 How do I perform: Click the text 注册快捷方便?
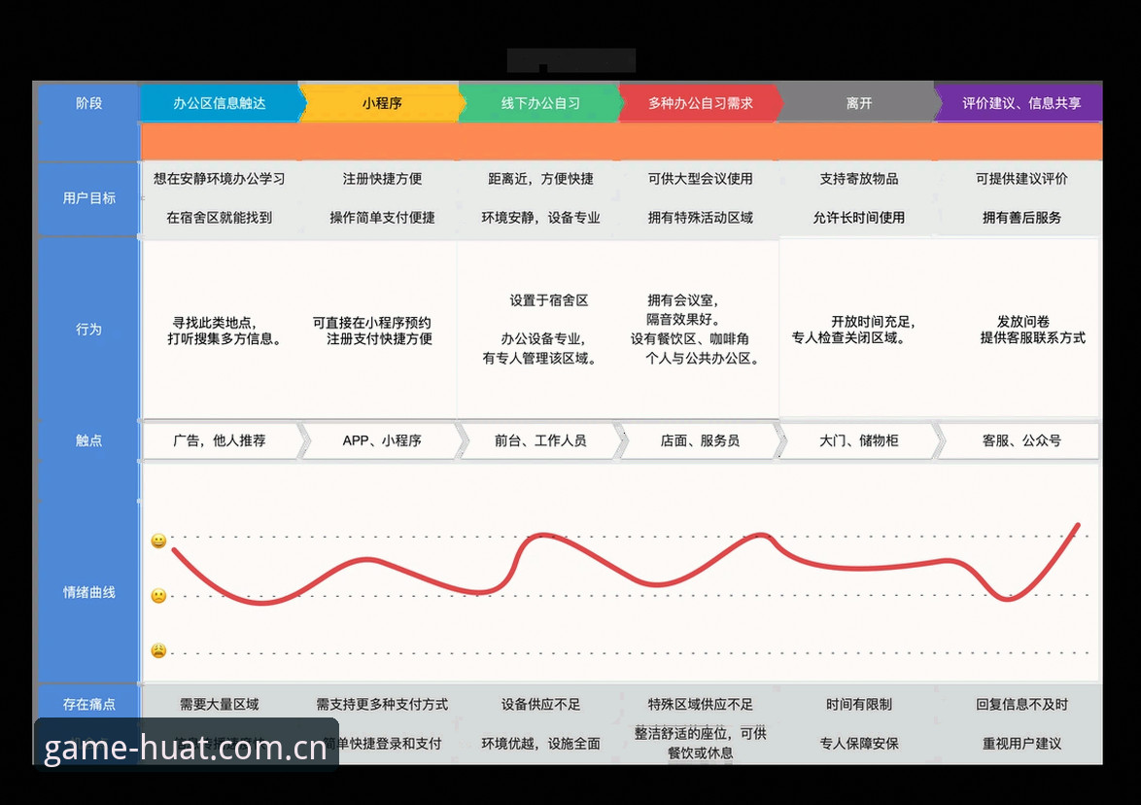click(382, 179)
